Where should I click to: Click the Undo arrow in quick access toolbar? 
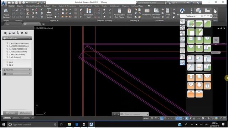(x=27, y=2)
